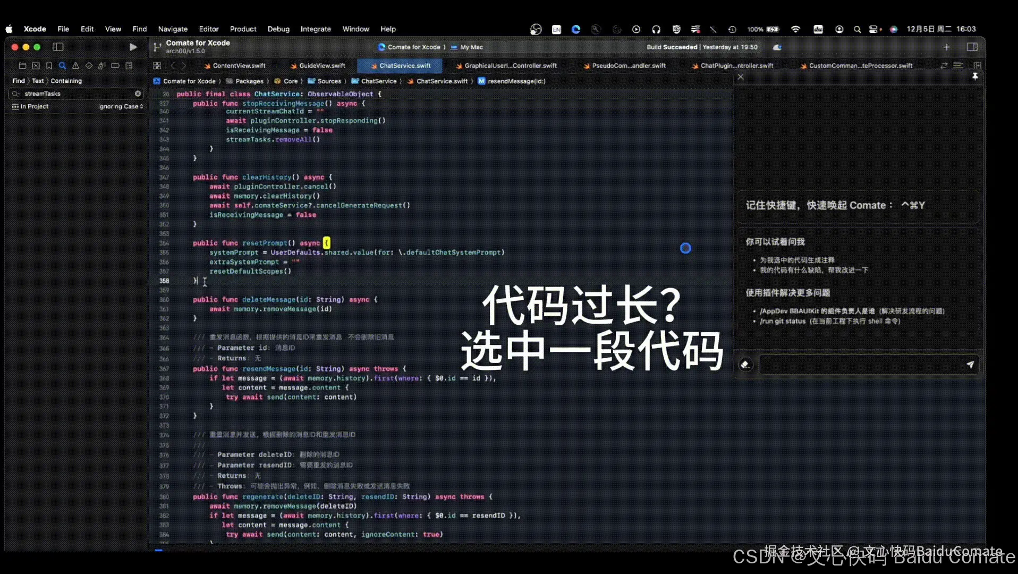This screenshot has height=574, width=1018.
Task: Select the ChatService.swift tab
Action: 401,66
